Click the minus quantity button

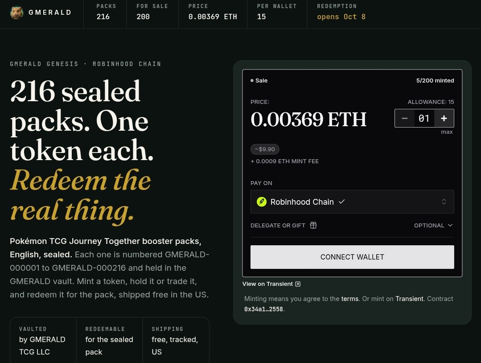405,118
